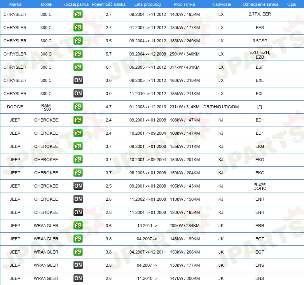This screenshot has height=285, width=304.
Task: Click petrol icon in Chrysler 3.5CSP engine row
Action: (x=78, y=41)
